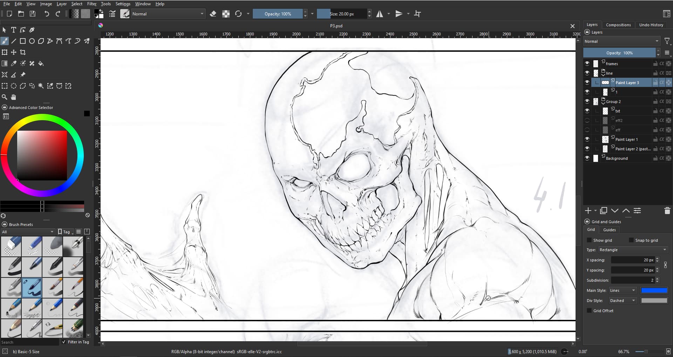Save the document via toolbar icon
Viewport: 673px width, 357px height.
click(33, 14)
